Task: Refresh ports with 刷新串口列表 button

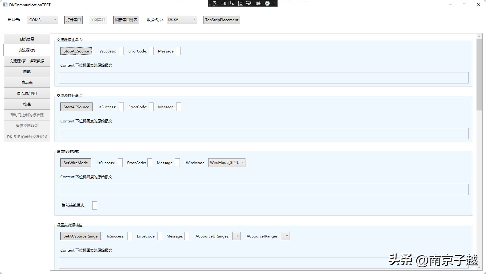Action: point(126,20)
